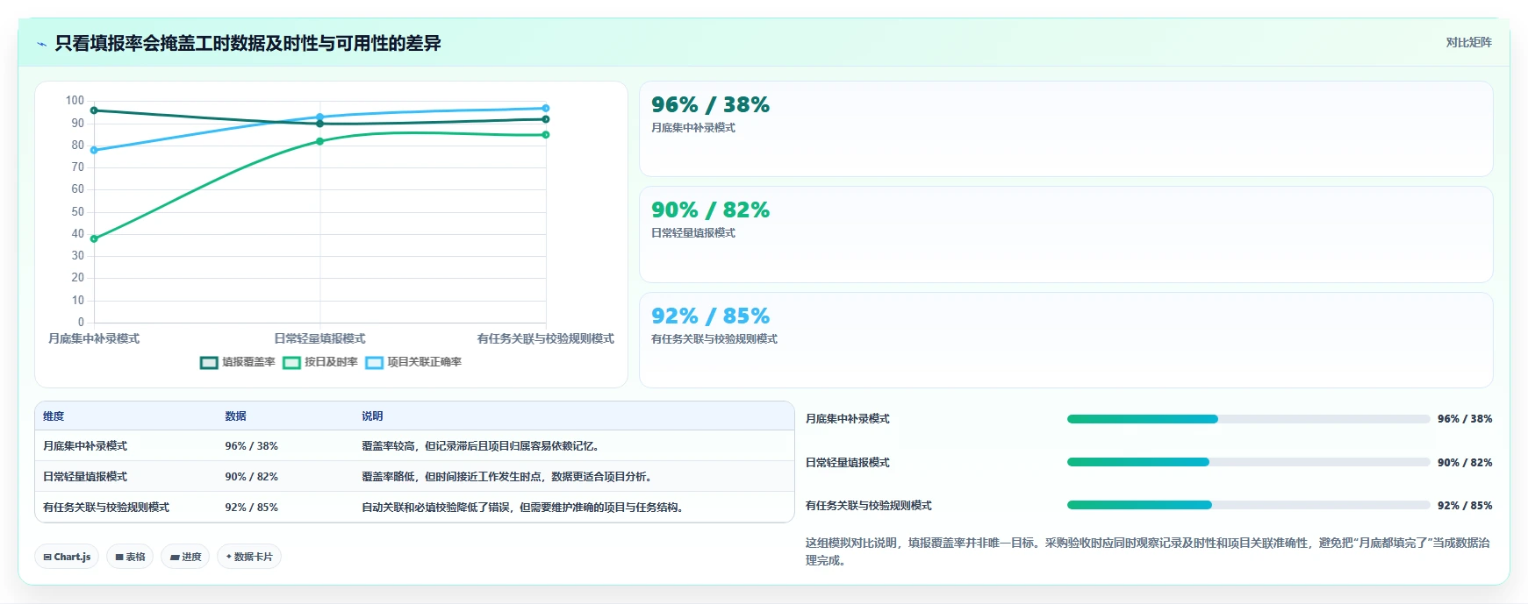Screen dimensions: 1528x604
Task: Click the 对比矩阵 label in header
Action: [x=1468, y=42]
